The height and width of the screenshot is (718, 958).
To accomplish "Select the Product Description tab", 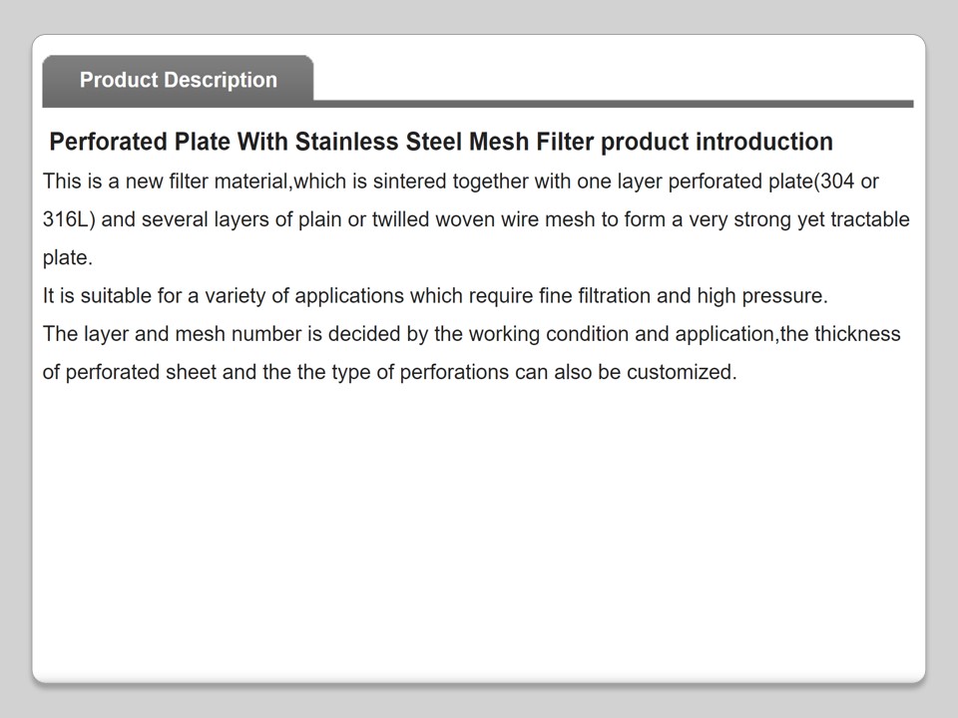I will (x=178, y=80).
